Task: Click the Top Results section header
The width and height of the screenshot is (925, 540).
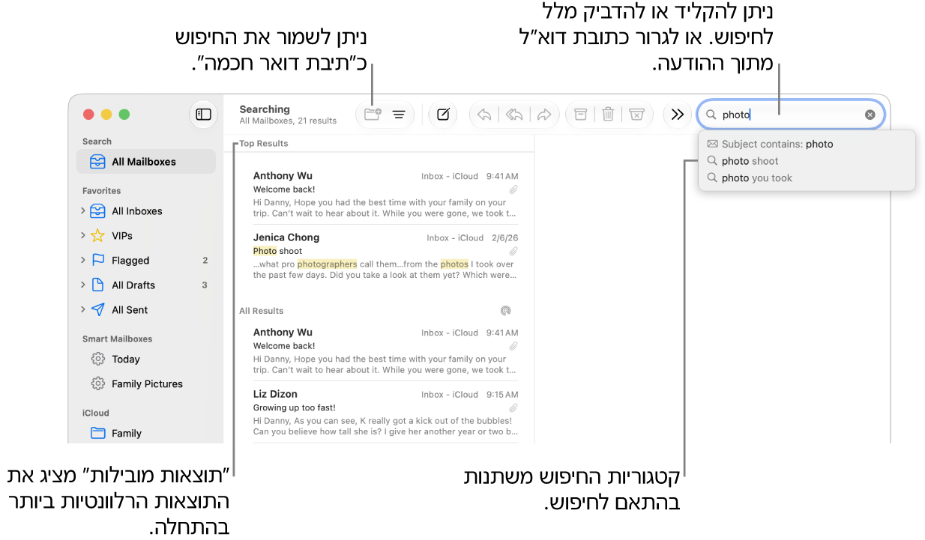Action: 264,144
